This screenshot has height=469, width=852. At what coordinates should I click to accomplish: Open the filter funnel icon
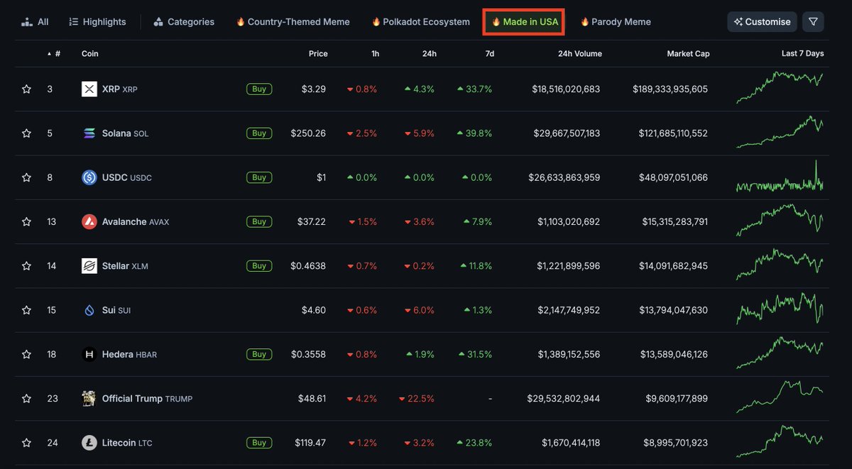813,22
